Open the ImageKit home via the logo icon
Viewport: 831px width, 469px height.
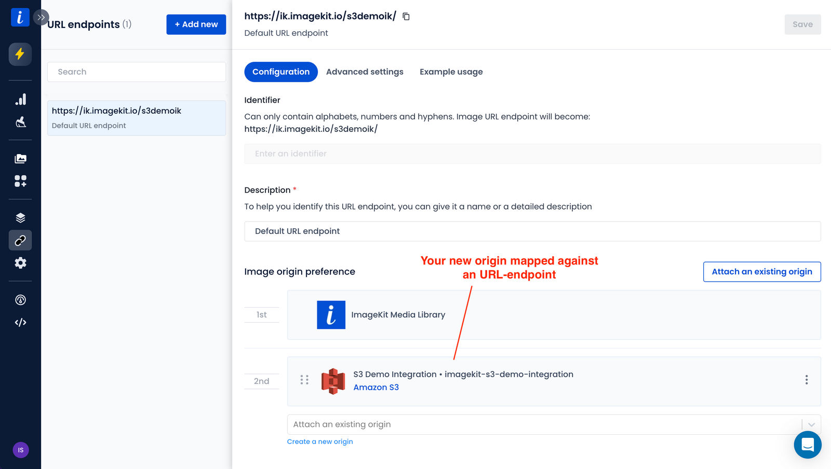20,17
